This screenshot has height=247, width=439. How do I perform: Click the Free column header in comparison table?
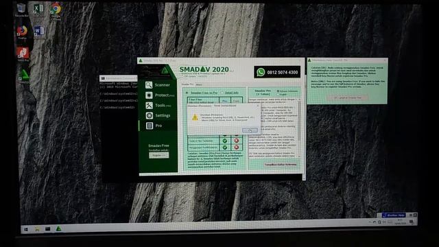click(x=236, y=100)
